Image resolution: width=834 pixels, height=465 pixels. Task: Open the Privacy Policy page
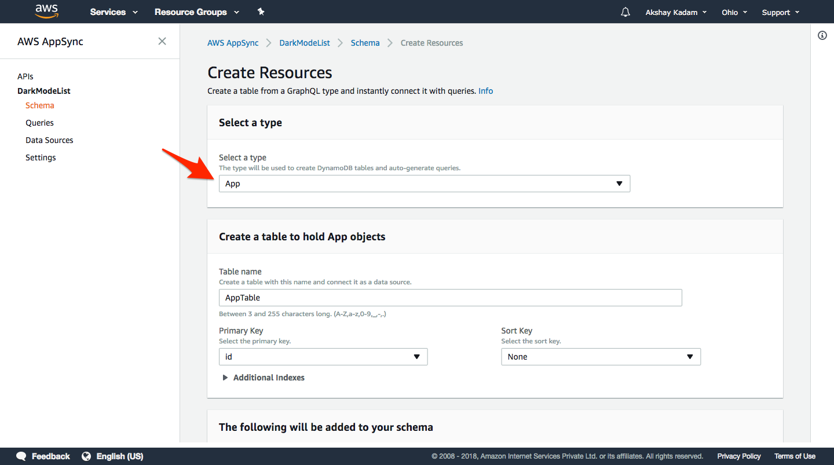pos(739,456)
